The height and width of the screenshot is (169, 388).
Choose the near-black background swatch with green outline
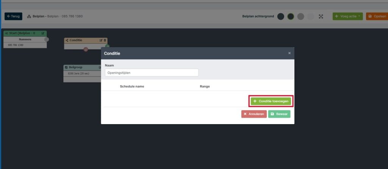click(291, 17)
